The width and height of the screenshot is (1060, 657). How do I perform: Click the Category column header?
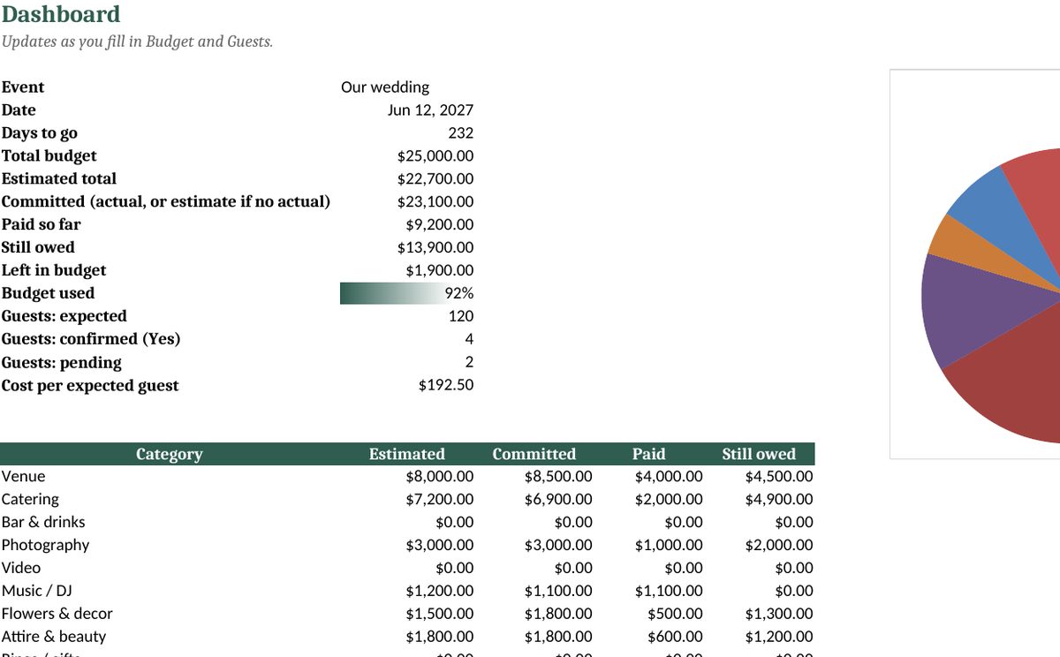tap(169, 454)
